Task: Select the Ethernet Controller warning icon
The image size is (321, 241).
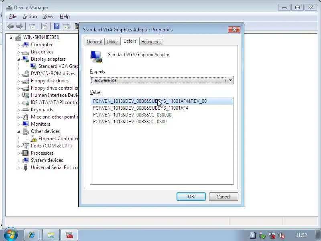Action: tap(33, 139)
